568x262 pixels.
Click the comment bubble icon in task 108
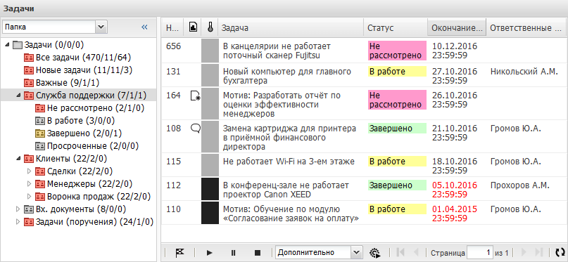pyautogui.click(x=195, y=129)
